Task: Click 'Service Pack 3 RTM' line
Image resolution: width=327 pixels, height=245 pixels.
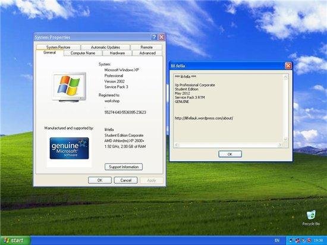Action: click(x=190, y=98)
